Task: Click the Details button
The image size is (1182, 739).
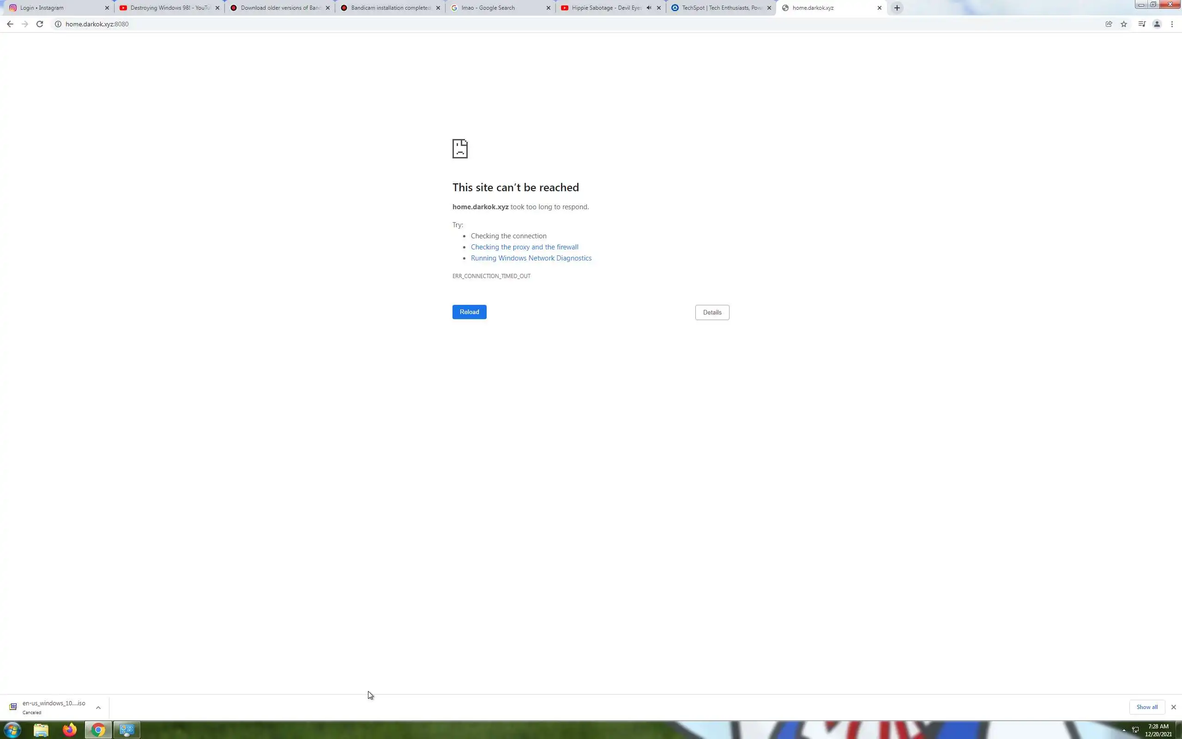Action: [712, 312]
